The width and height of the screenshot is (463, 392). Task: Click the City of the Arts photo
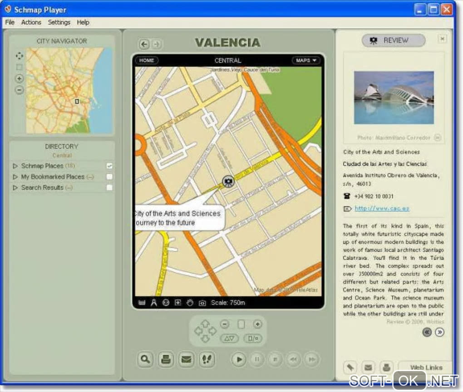(394, 98)
